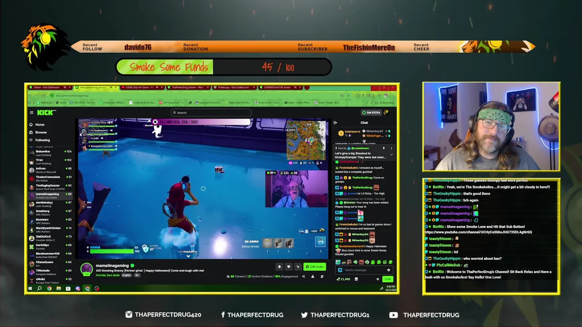The height and width of the screenshot is (327, 582).
Task: Reload the page with browser refresh
Action: point(44,95)
